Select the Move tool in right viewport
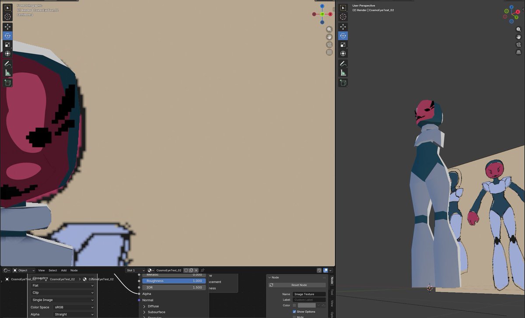525x318 pixels. tap(343, 27)
